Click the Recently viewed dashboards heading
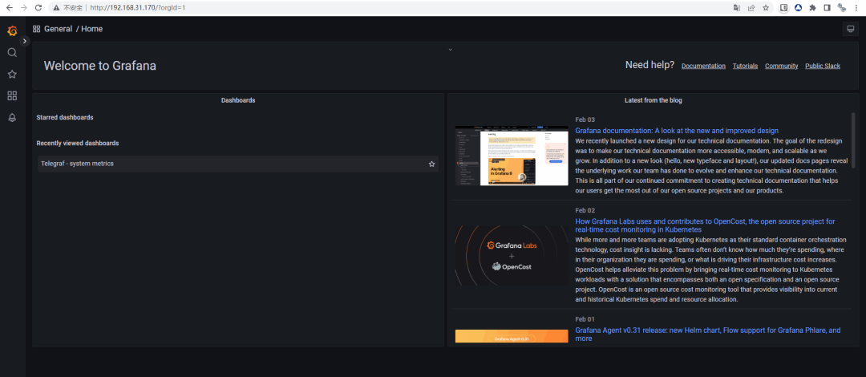 tap(77, 143)
